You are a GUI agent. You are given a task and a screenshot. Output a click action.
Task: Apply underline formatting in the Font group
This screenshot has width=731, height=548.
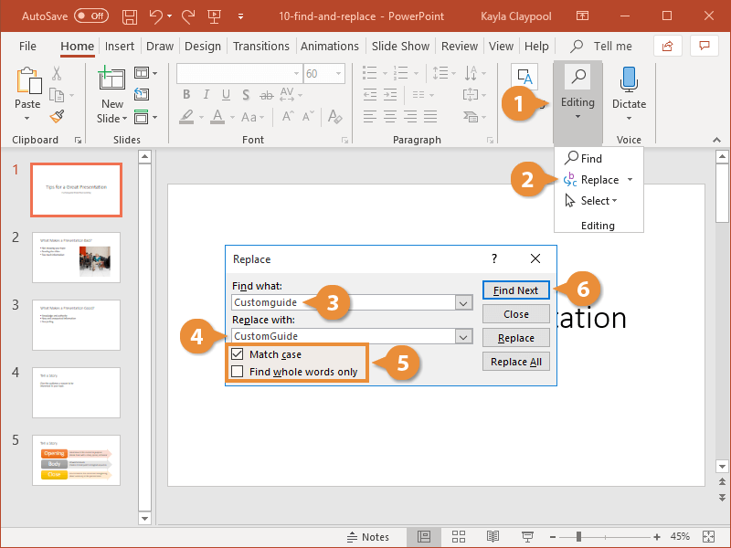pos(226,94)
